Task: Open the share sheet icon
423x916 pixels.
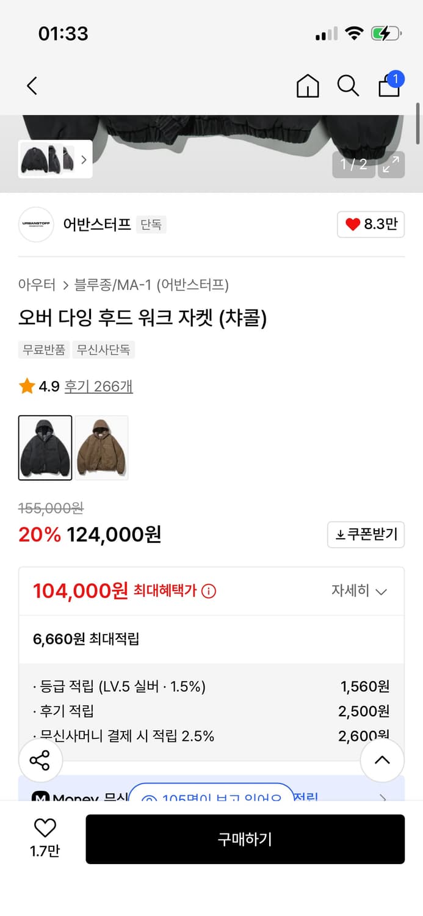Action: (41, 760)
